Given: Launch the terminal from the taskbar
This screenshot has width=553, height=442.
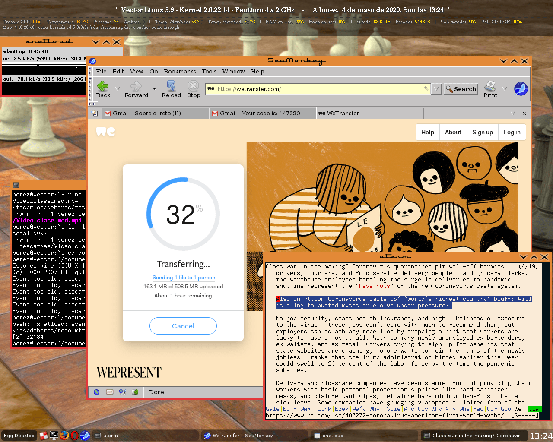Looking at the screenshot, I should [x=54, y=435].
